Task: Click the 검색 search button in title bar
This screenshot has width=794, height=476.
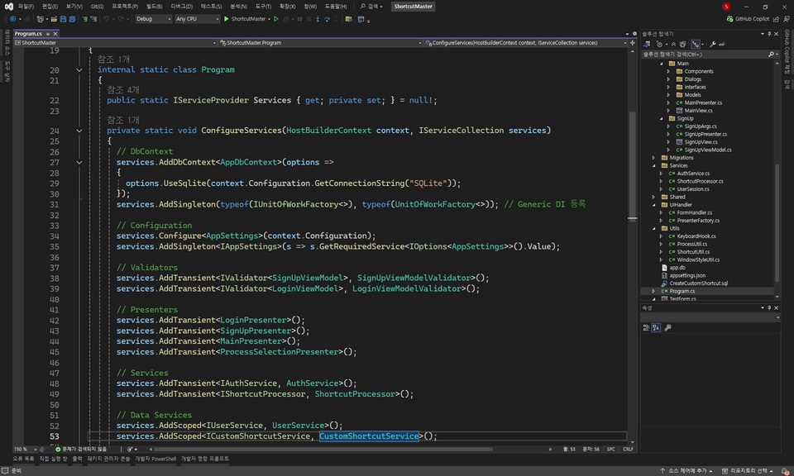Action: [371, 7]
